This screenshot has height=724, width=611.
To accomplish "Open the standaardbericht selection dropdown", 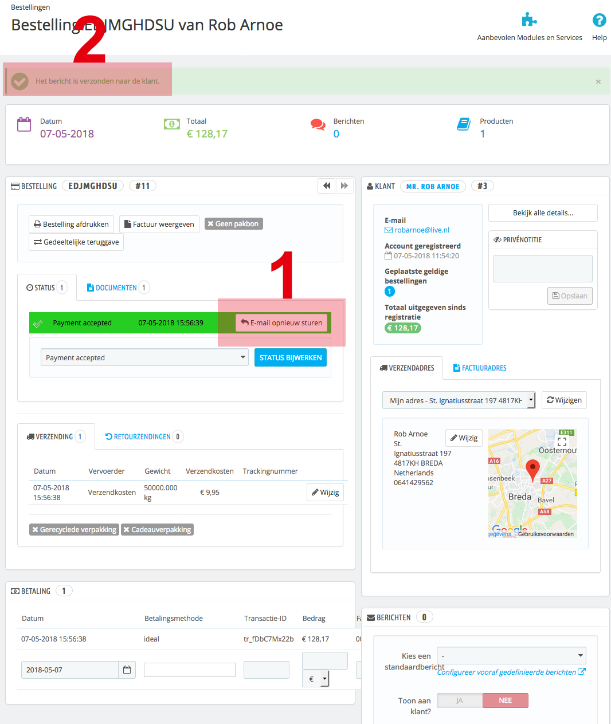I will tap(511, 656).
